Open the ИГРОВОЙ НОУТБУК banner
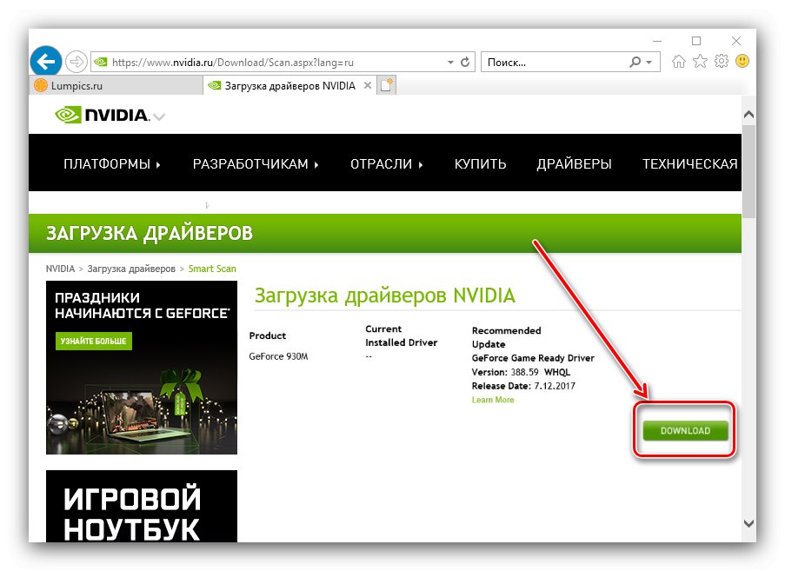 tap(142, 506)
